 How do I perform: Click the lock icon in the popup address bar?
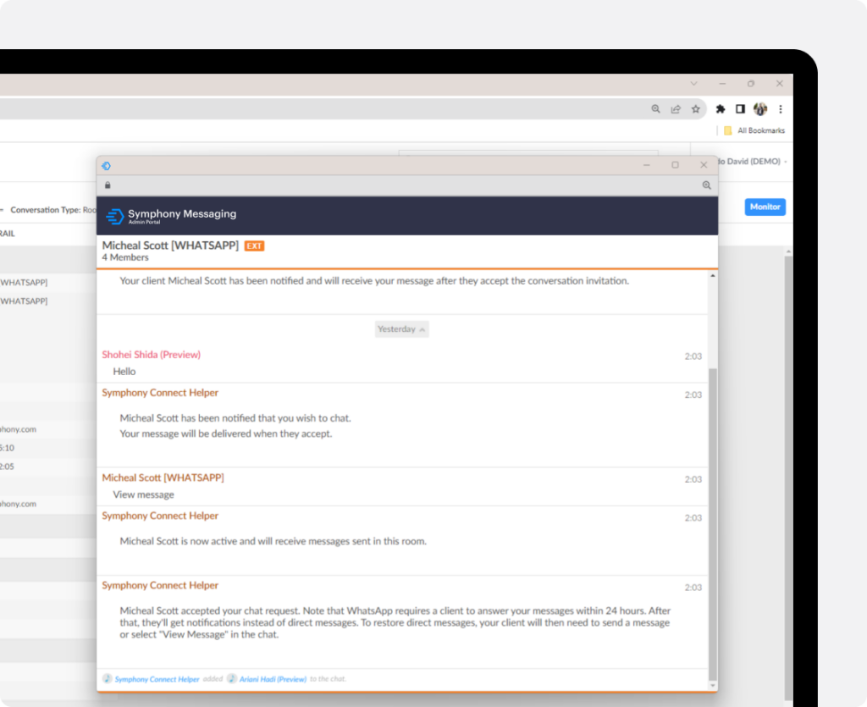pyautogui.click(x=108, y=185)
